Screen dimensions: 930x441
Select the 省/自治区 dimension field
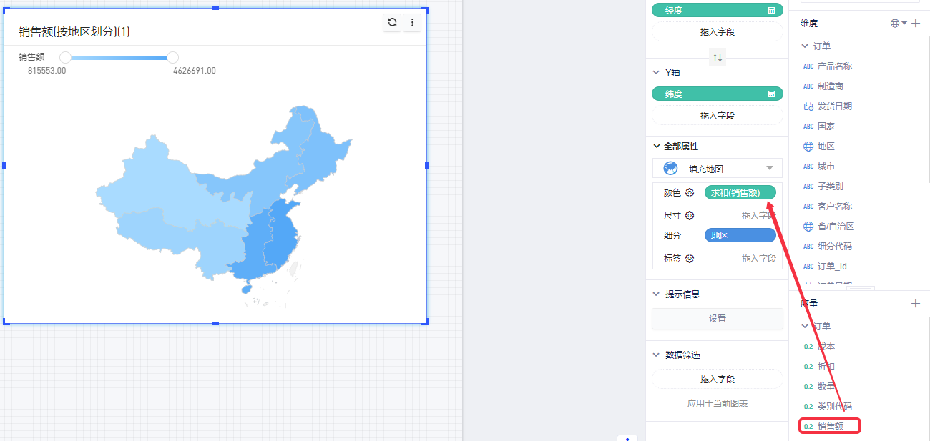click(836, 226)
